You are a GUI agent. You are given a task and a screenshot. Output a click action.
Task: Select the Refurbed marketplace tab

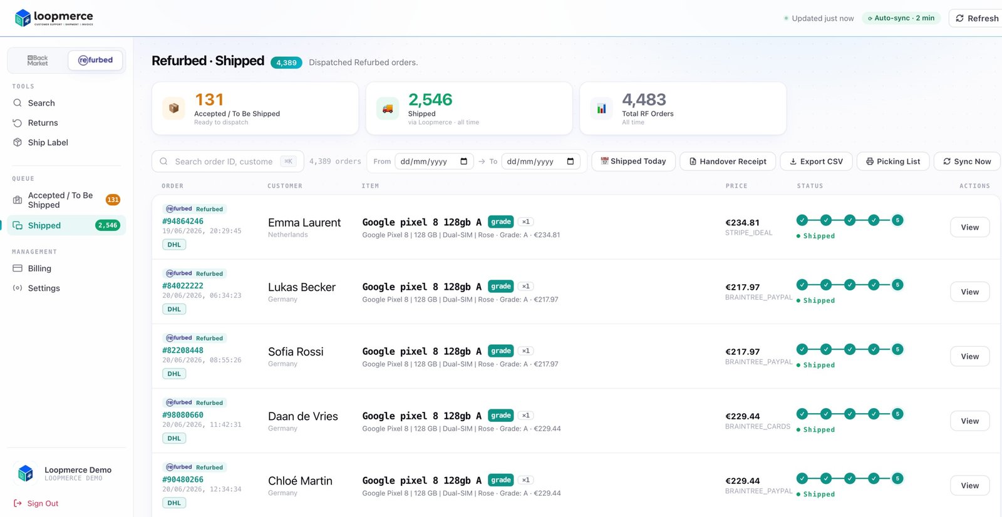click(95, 60)
